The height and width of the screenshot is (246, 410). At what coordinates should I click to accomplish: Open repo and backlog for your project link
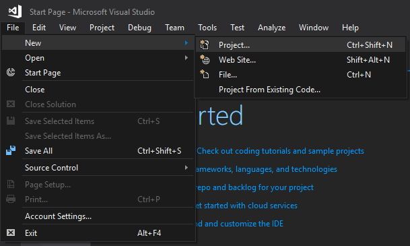pos(254,187)
